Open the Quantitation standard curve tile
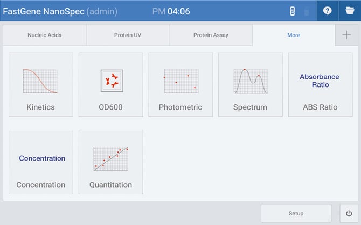The height and width of the screenshot is (225, 361). [110, 162]
